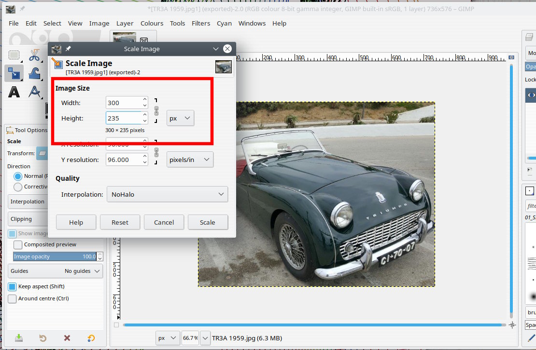Uncheck Keep aspect (Shift) option

[x=13, y=286]
